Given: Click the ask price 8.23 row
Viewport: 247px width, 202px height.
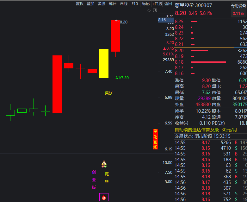Looking at the screenshot, I should point(211,33).
